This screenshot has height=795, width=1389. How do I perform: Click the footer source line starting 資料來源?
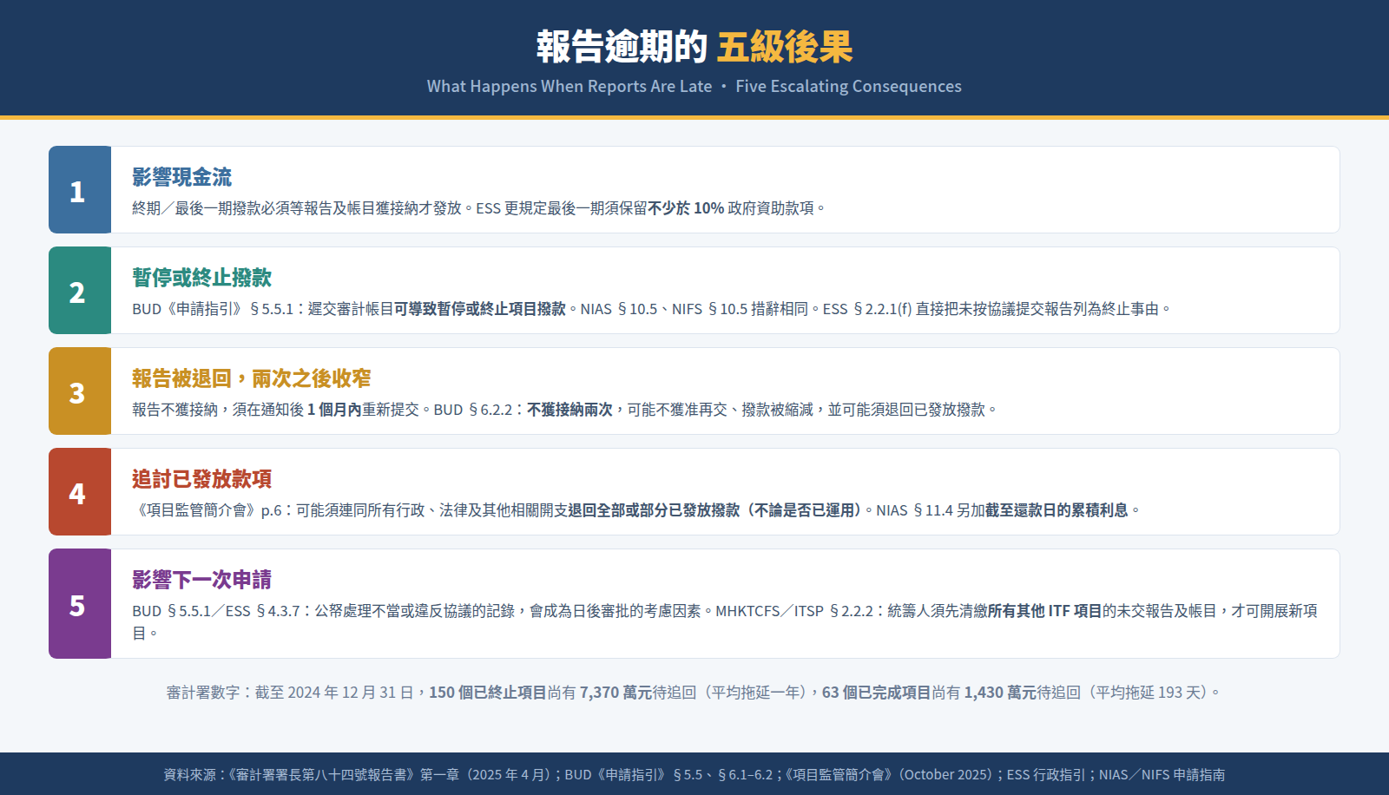(x=694, y=775)
